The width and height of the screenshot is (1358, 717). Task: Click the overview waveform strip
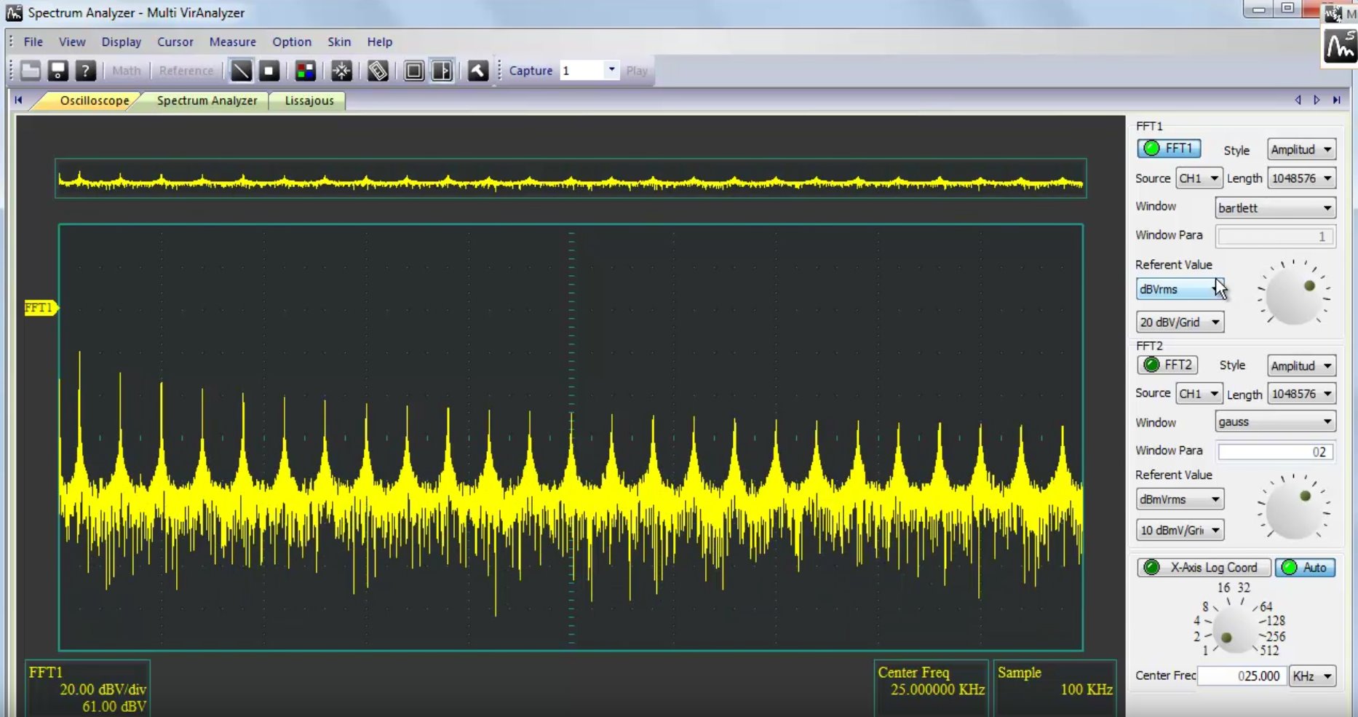click(x=571, y=178)
